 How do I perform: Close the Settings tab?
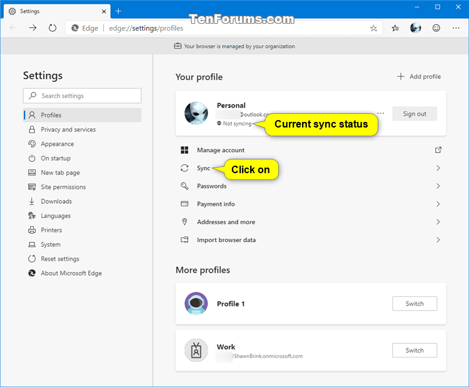(104, 11)
